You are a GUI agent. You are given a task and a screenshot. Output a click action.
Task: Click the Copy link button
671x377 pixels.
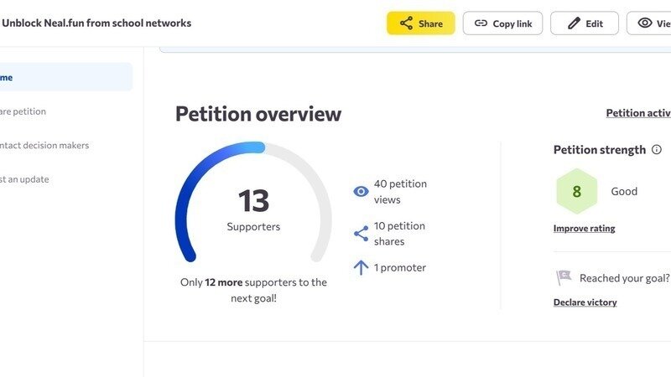point(502,23)
